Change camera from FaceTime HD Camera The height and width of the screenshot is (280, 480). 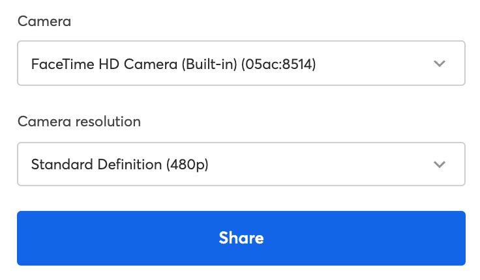(241, 63)
